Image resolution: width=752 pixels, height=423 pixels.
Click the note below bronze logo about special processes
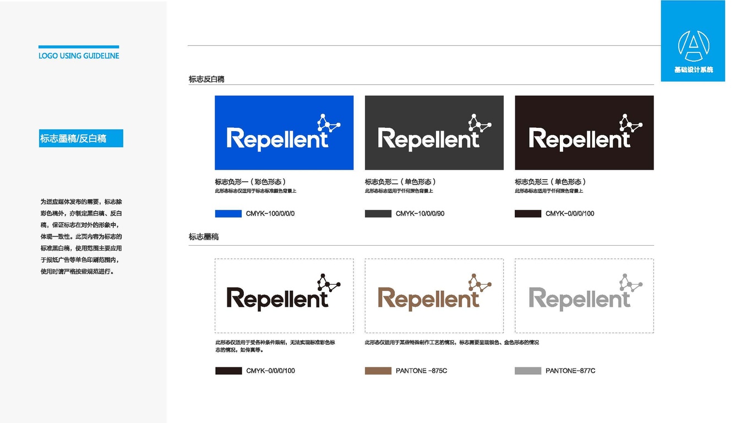click(x=452, y=343)
